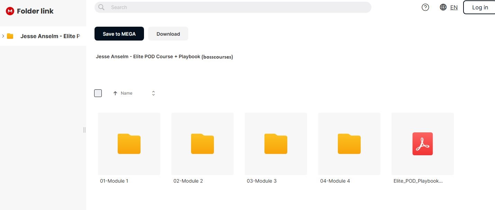Open the sort order dropdown arrows

(x=153, y=93)
